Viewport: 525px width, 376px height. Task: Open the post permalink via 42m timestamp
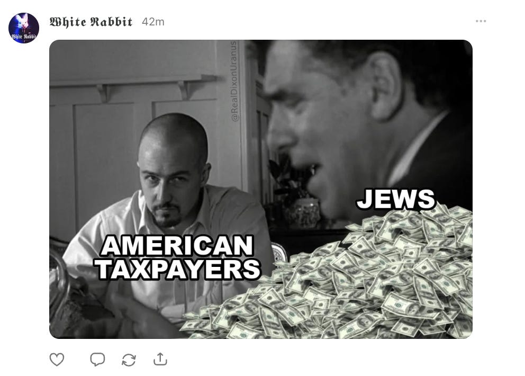(x=153, y=22)
